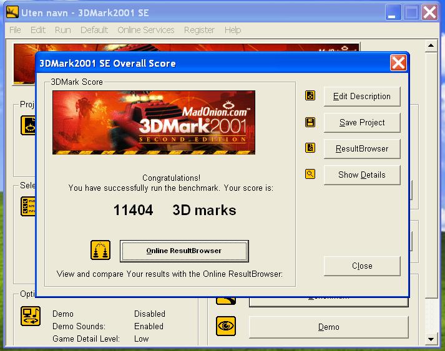This screenshot has width=445, height=351.
Task: Click the main window scroll down arrow
Action: pyautogui.click(x=431, y=339)
